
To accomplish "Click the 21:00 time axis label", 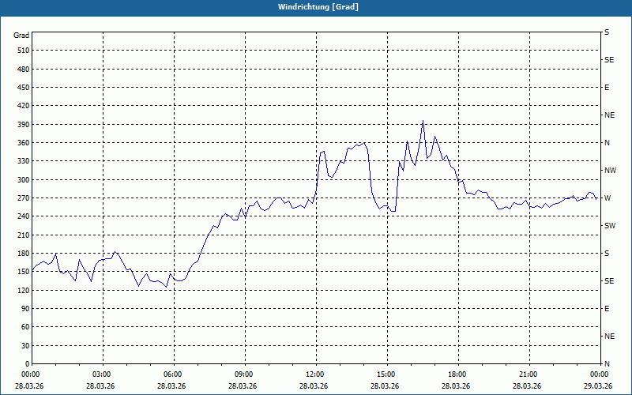I will click(x=529, y=374).
